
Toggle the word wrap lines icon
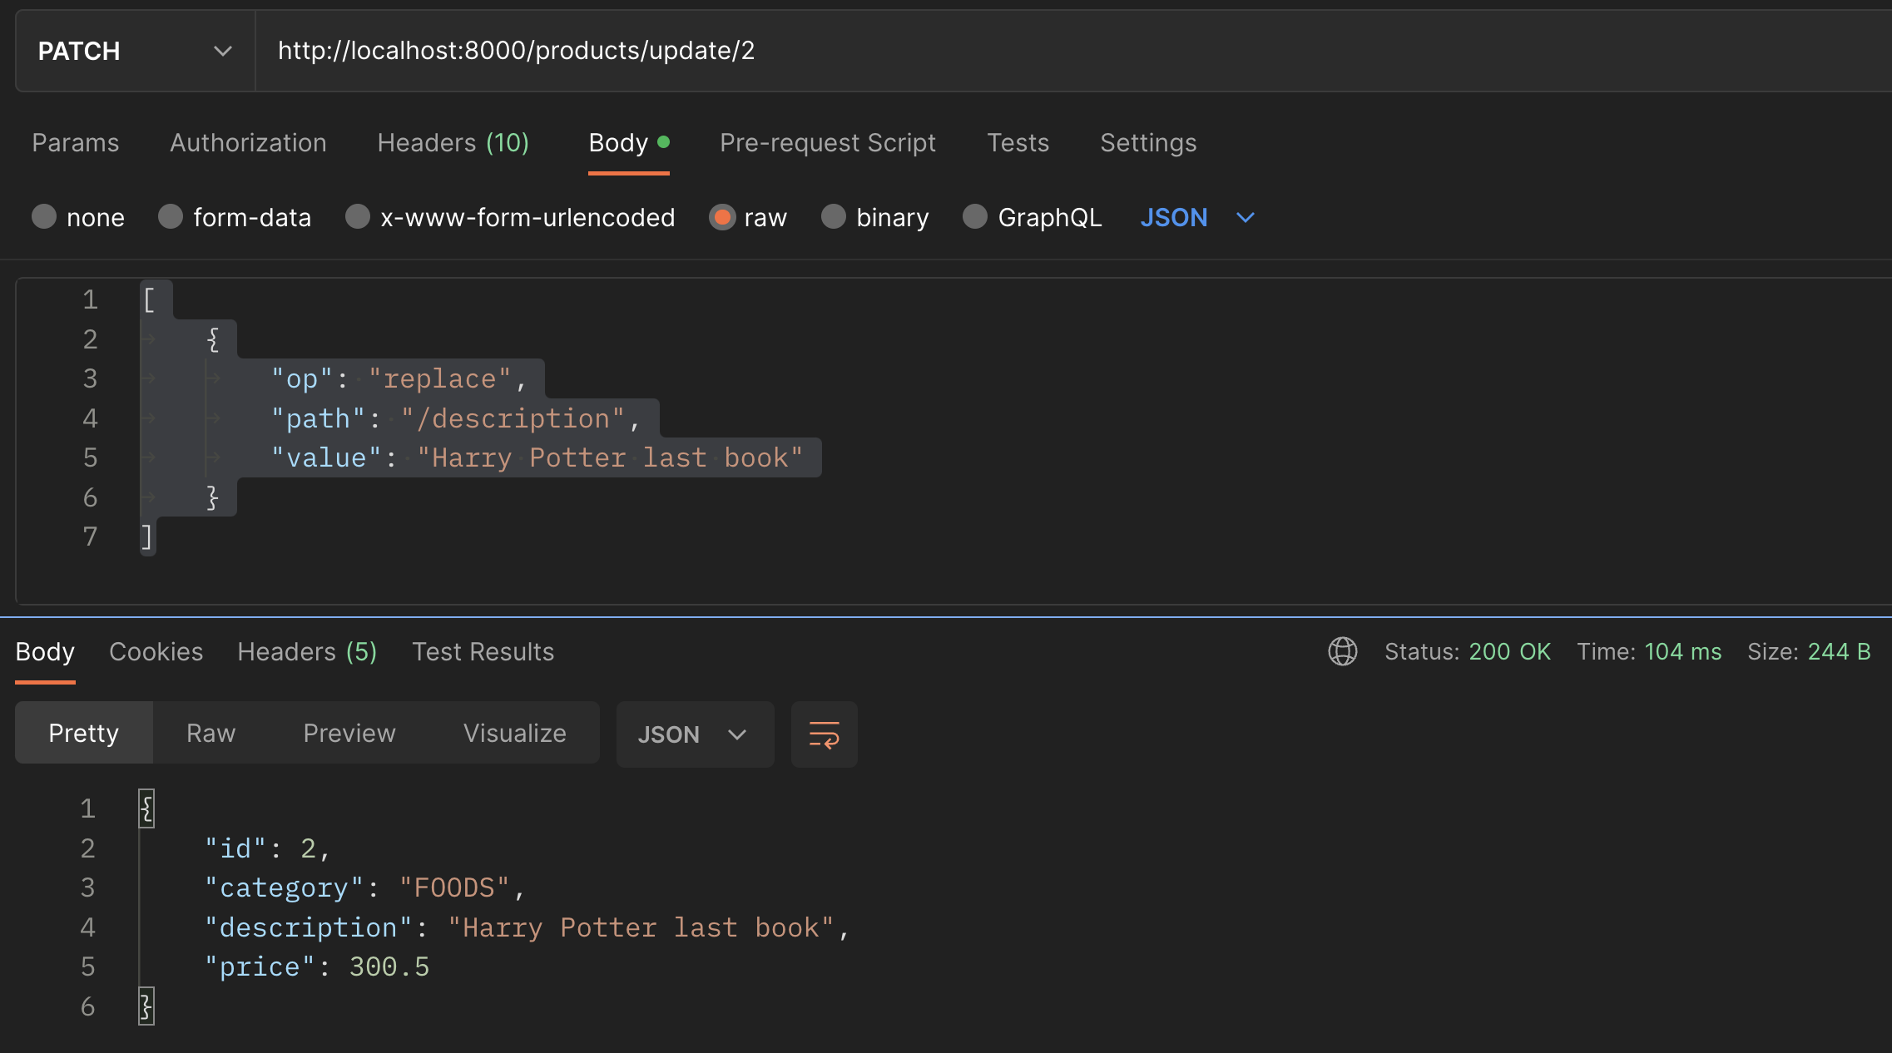click(824, 734)
